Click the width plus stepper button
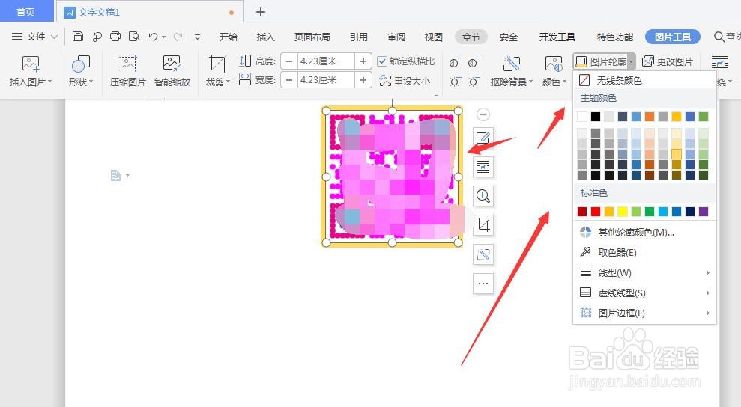Viewport: 741px width, 407px height. (x=363, y=80)
